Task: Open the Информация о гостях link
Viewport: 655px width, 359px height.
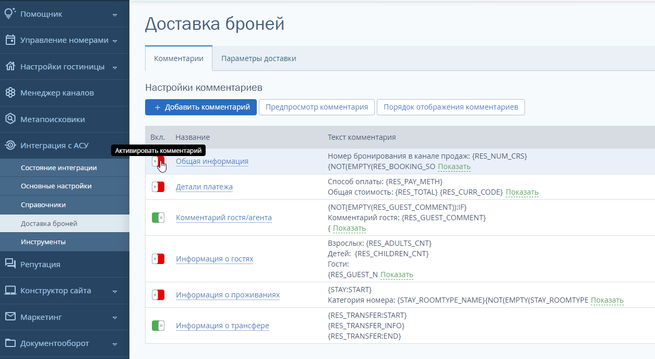Action: (x=215, y=259)
